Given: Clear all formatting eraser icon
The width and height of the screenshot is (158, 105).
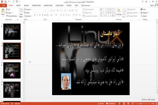Looking at the screenshot, I should 57,11.
